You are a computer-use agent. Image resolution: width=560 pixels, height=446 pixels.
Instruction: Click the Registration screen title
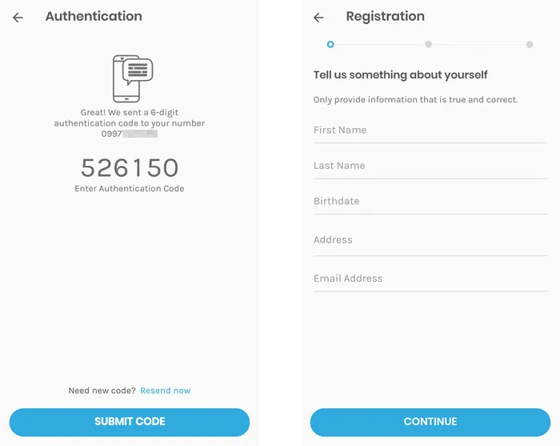(x=386, y=17)
